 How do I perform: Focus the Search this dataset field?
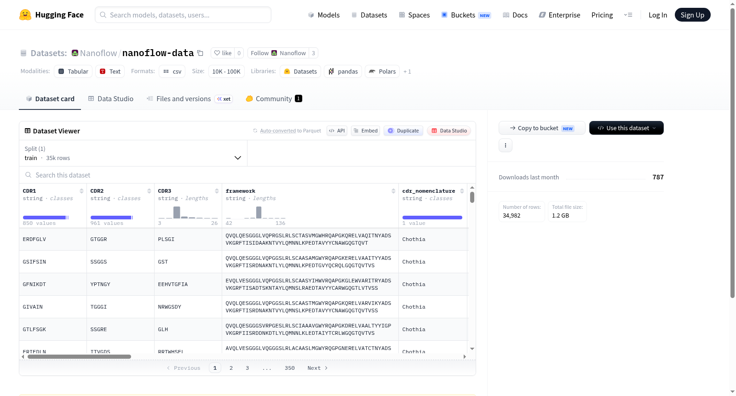coord(247,175)
